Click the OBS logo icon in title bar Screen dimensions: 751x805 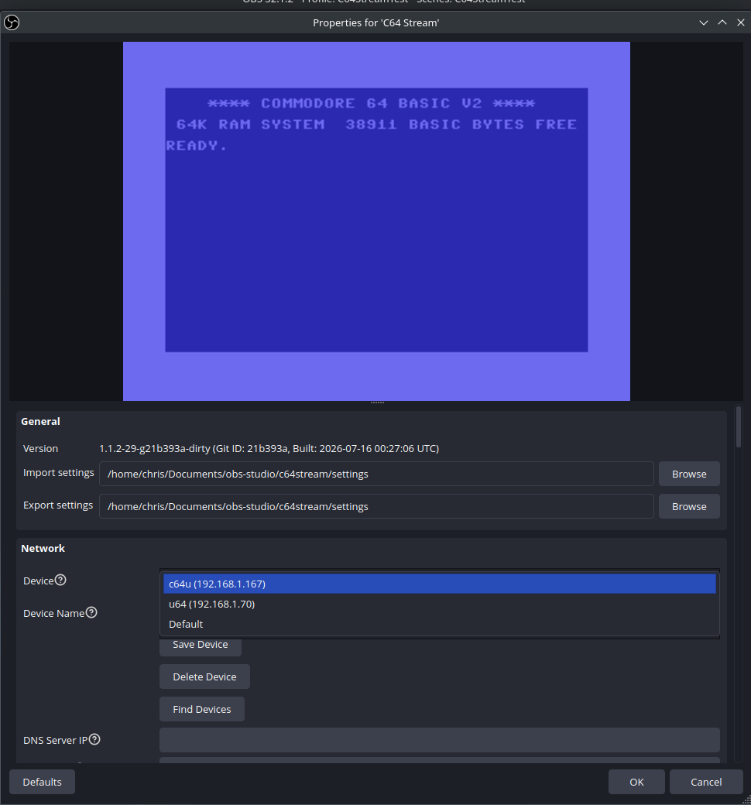point(12,22)
